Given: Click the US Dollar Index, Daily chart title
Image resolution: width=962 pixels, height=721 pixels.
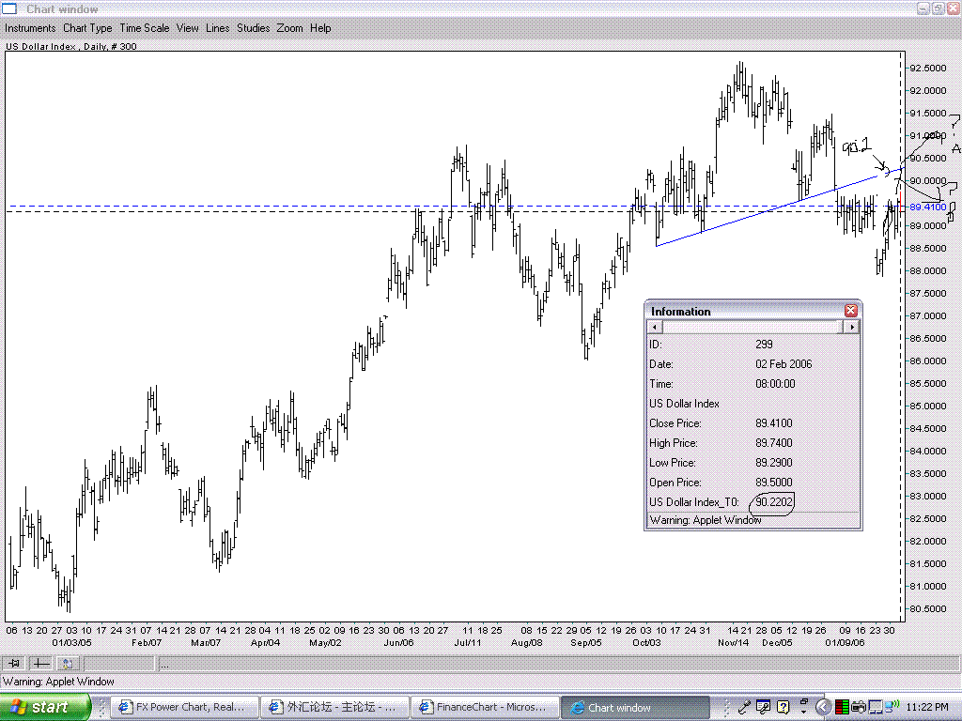Looking at the screenshot, I should 71,47.
